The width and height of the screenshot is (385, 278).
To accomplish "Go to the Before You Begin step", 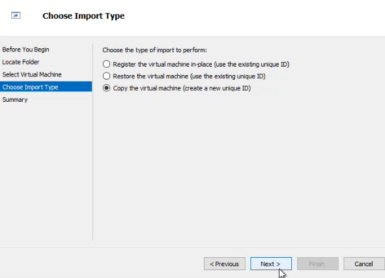I will coord(26,50).
